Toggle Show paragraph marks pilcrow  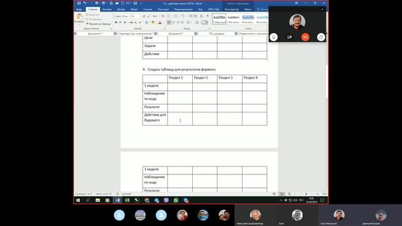[x=208, y=16]
